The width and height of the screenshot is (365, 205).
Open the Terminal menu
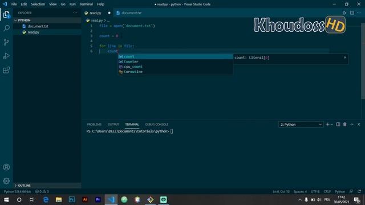(x=86, y=4)
